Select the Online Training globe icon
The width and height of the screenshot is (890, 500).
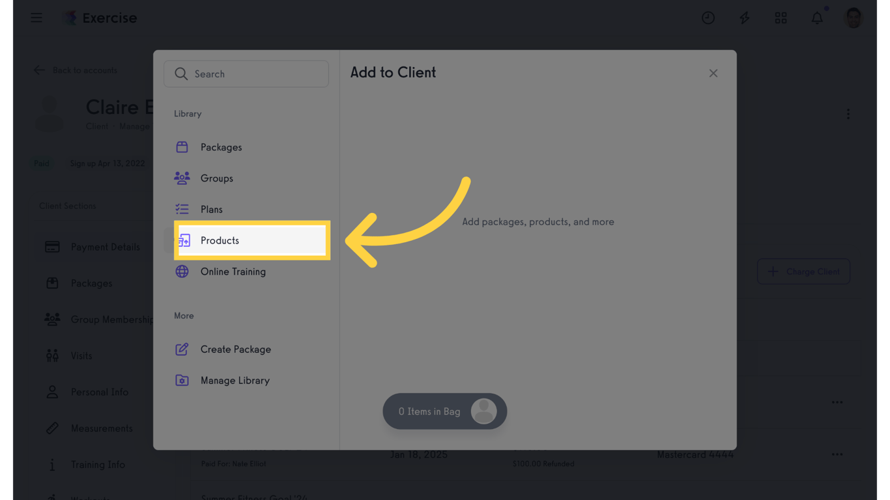(182, 271)
